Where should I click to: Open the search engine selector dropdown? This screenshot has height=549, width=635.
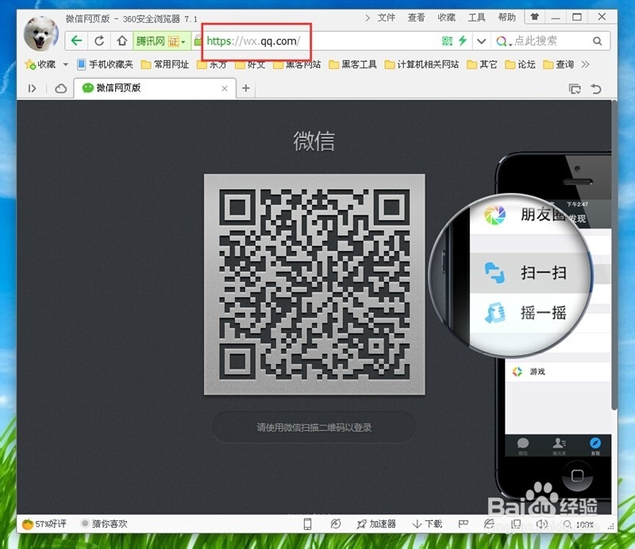pos(504,41)
